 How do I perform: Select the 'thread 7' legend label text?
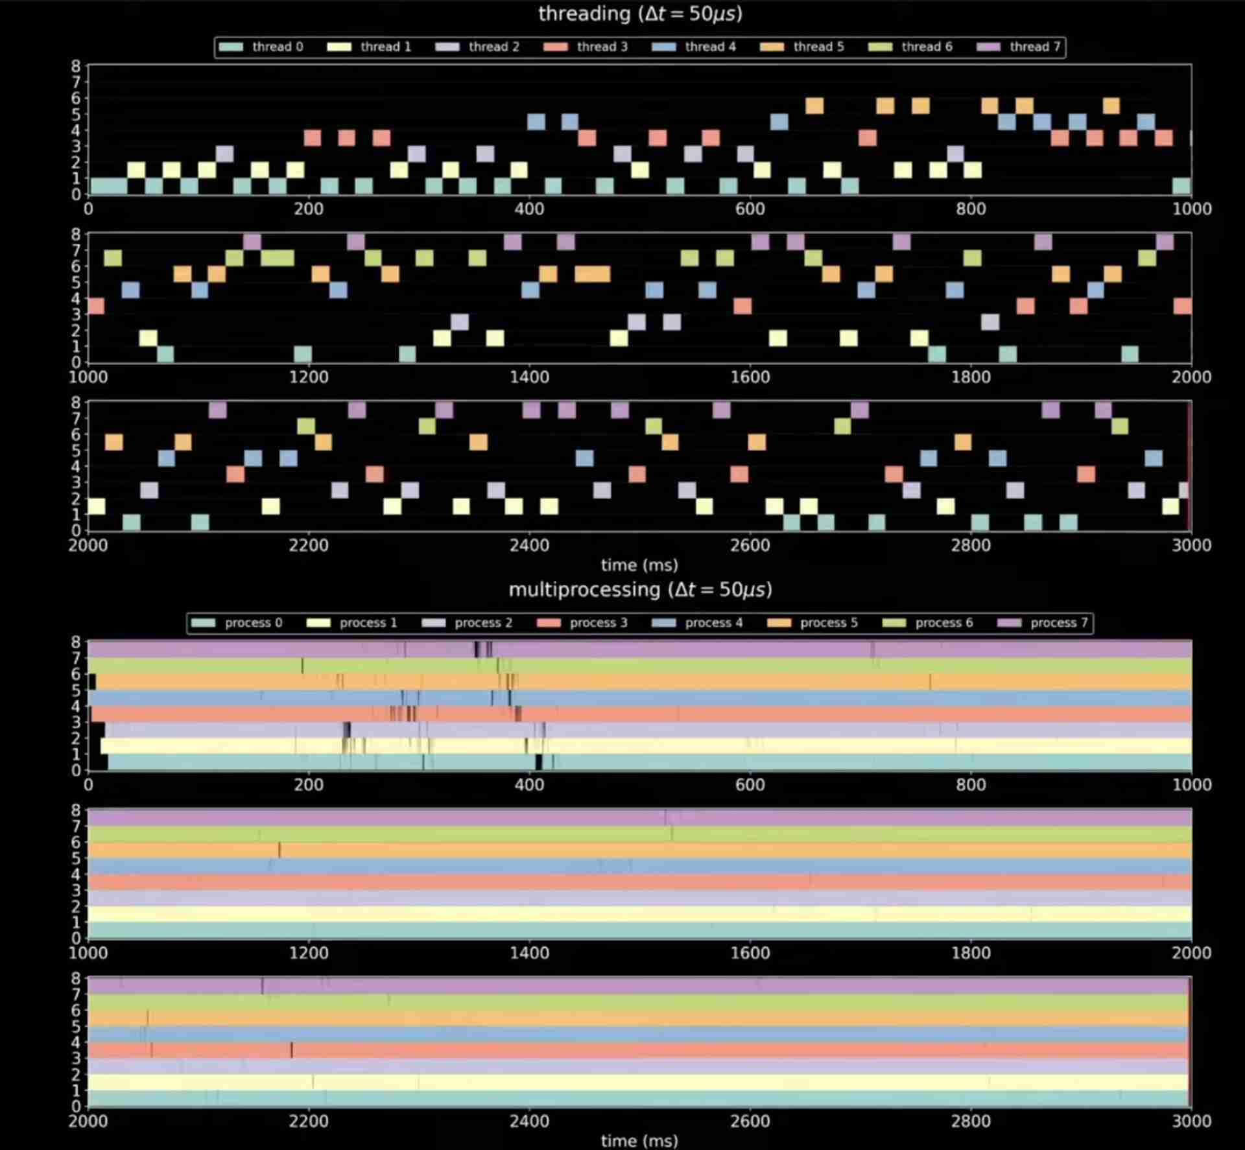(1036, 47)
